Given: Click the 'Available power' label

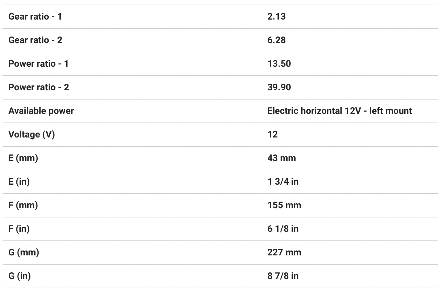Looking at the screenshot, I should [x=41, y=111].
